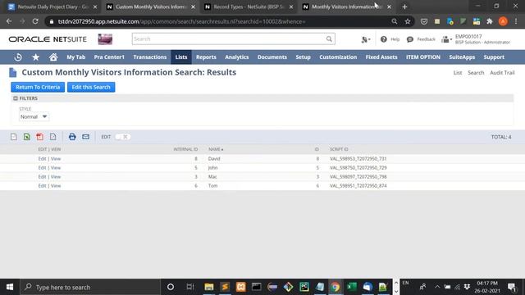The width and height of the screenshot is (525, 295).
Task: Click the browser address bar
Action: tap(221, 21)
